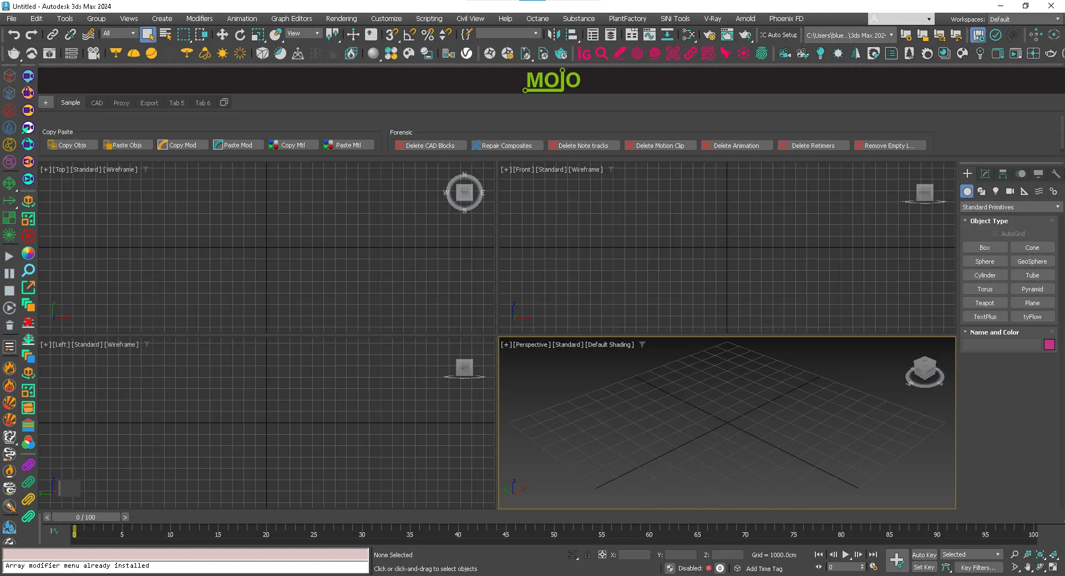Switch to the CAD tab

pos(97,103)
